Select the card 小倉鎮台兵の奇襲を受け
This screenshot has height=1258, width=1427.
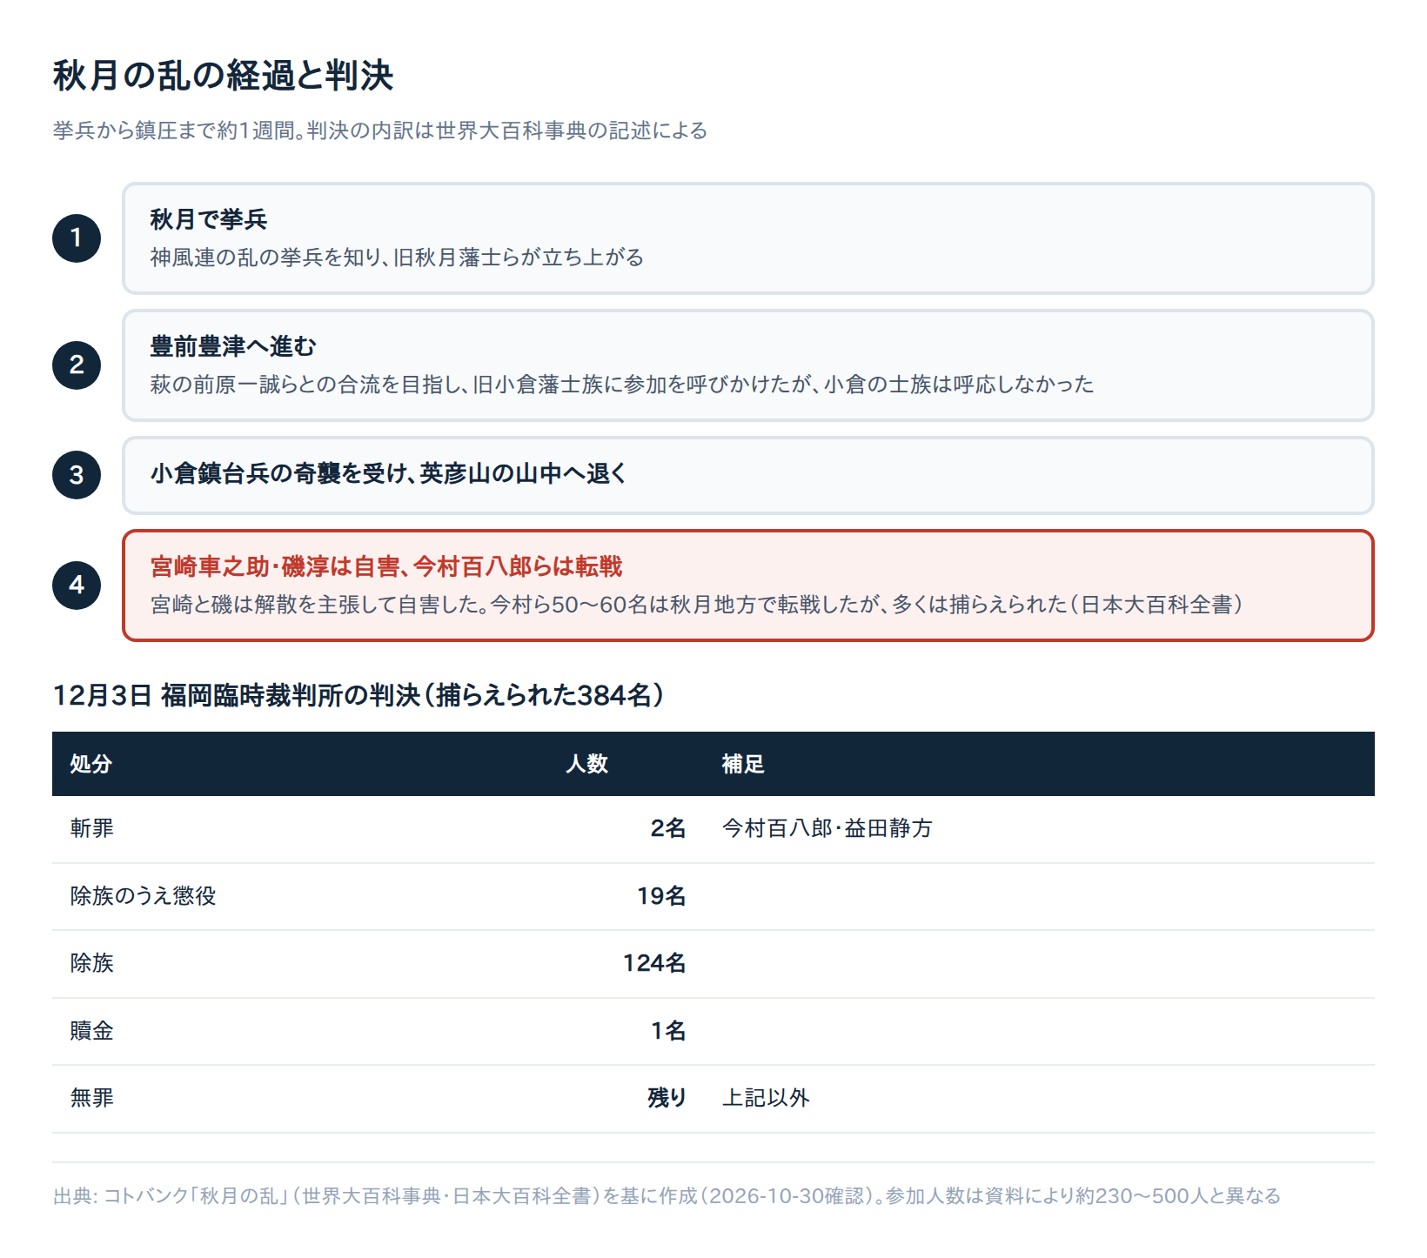coord(748,475)
